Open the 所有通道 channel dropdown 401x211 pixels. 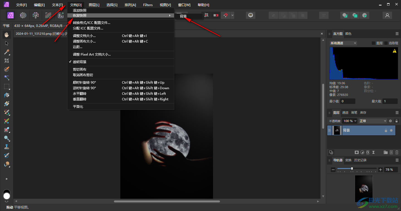343,43
